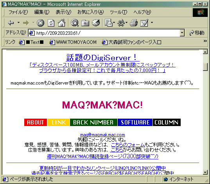Refresh the page using the toolbar icon

(x=51, y=23)
